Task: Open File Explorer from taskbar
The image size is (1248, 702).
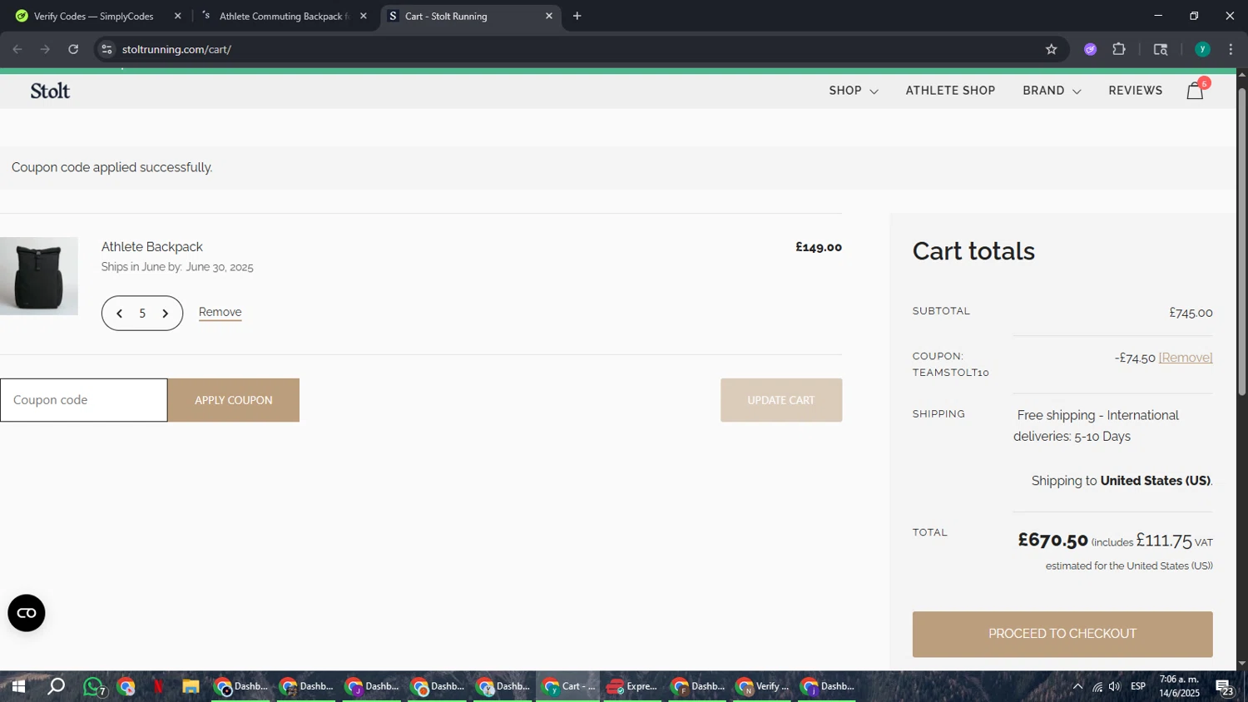Action: tap(191, 687)
